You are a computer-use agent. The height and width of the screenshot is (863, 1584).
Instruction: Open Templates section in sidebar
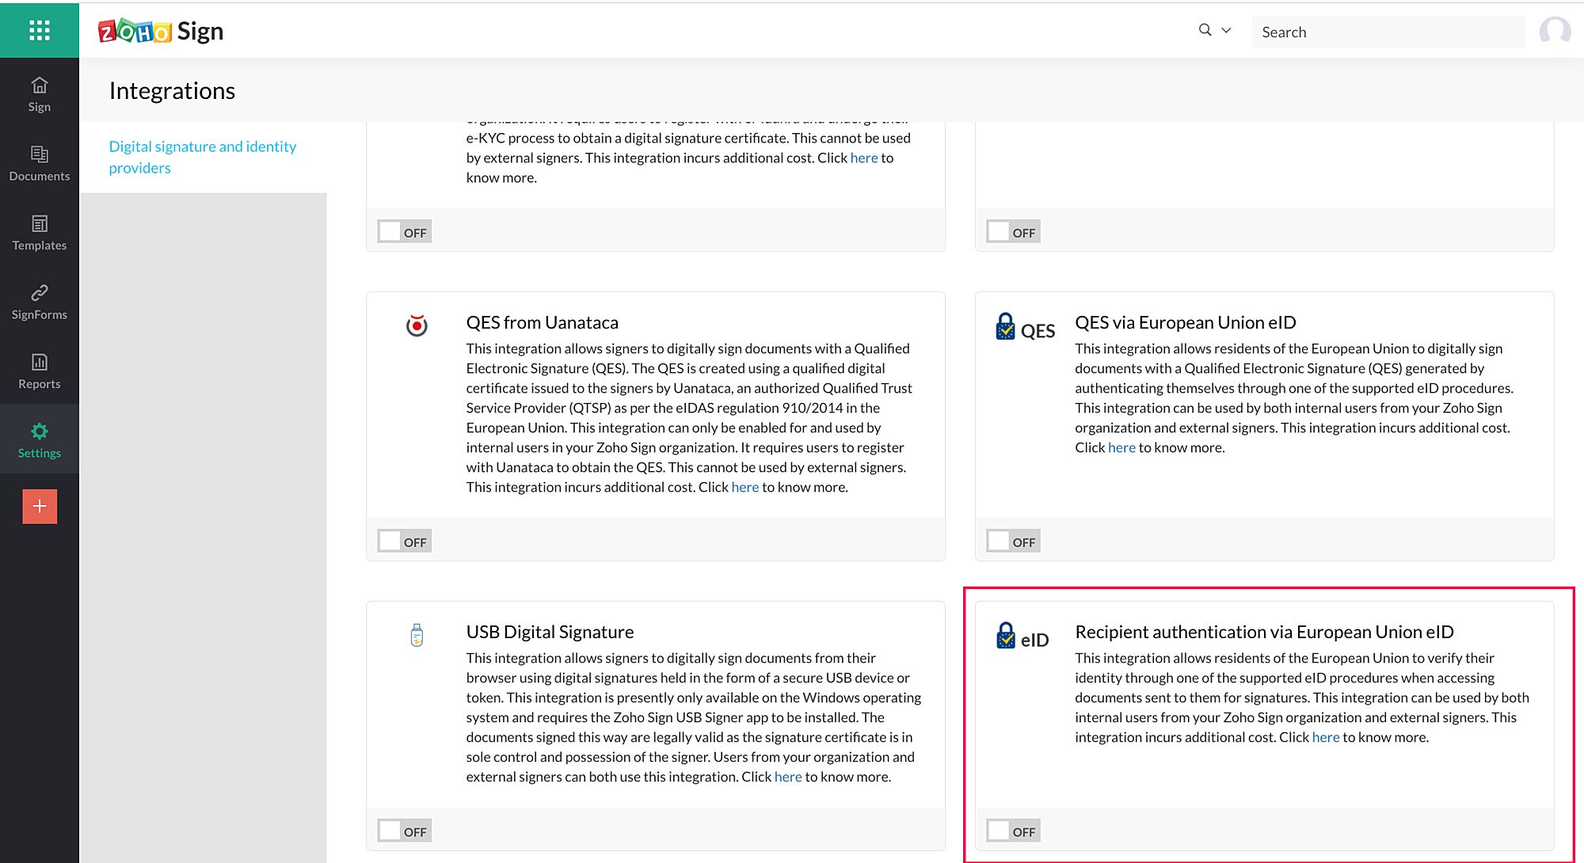point(39,233)
